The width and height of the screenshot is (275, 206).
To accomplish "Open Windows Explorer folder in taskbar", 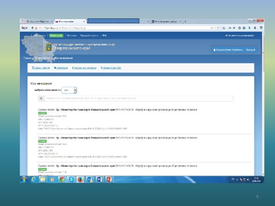I will [43, 180].
